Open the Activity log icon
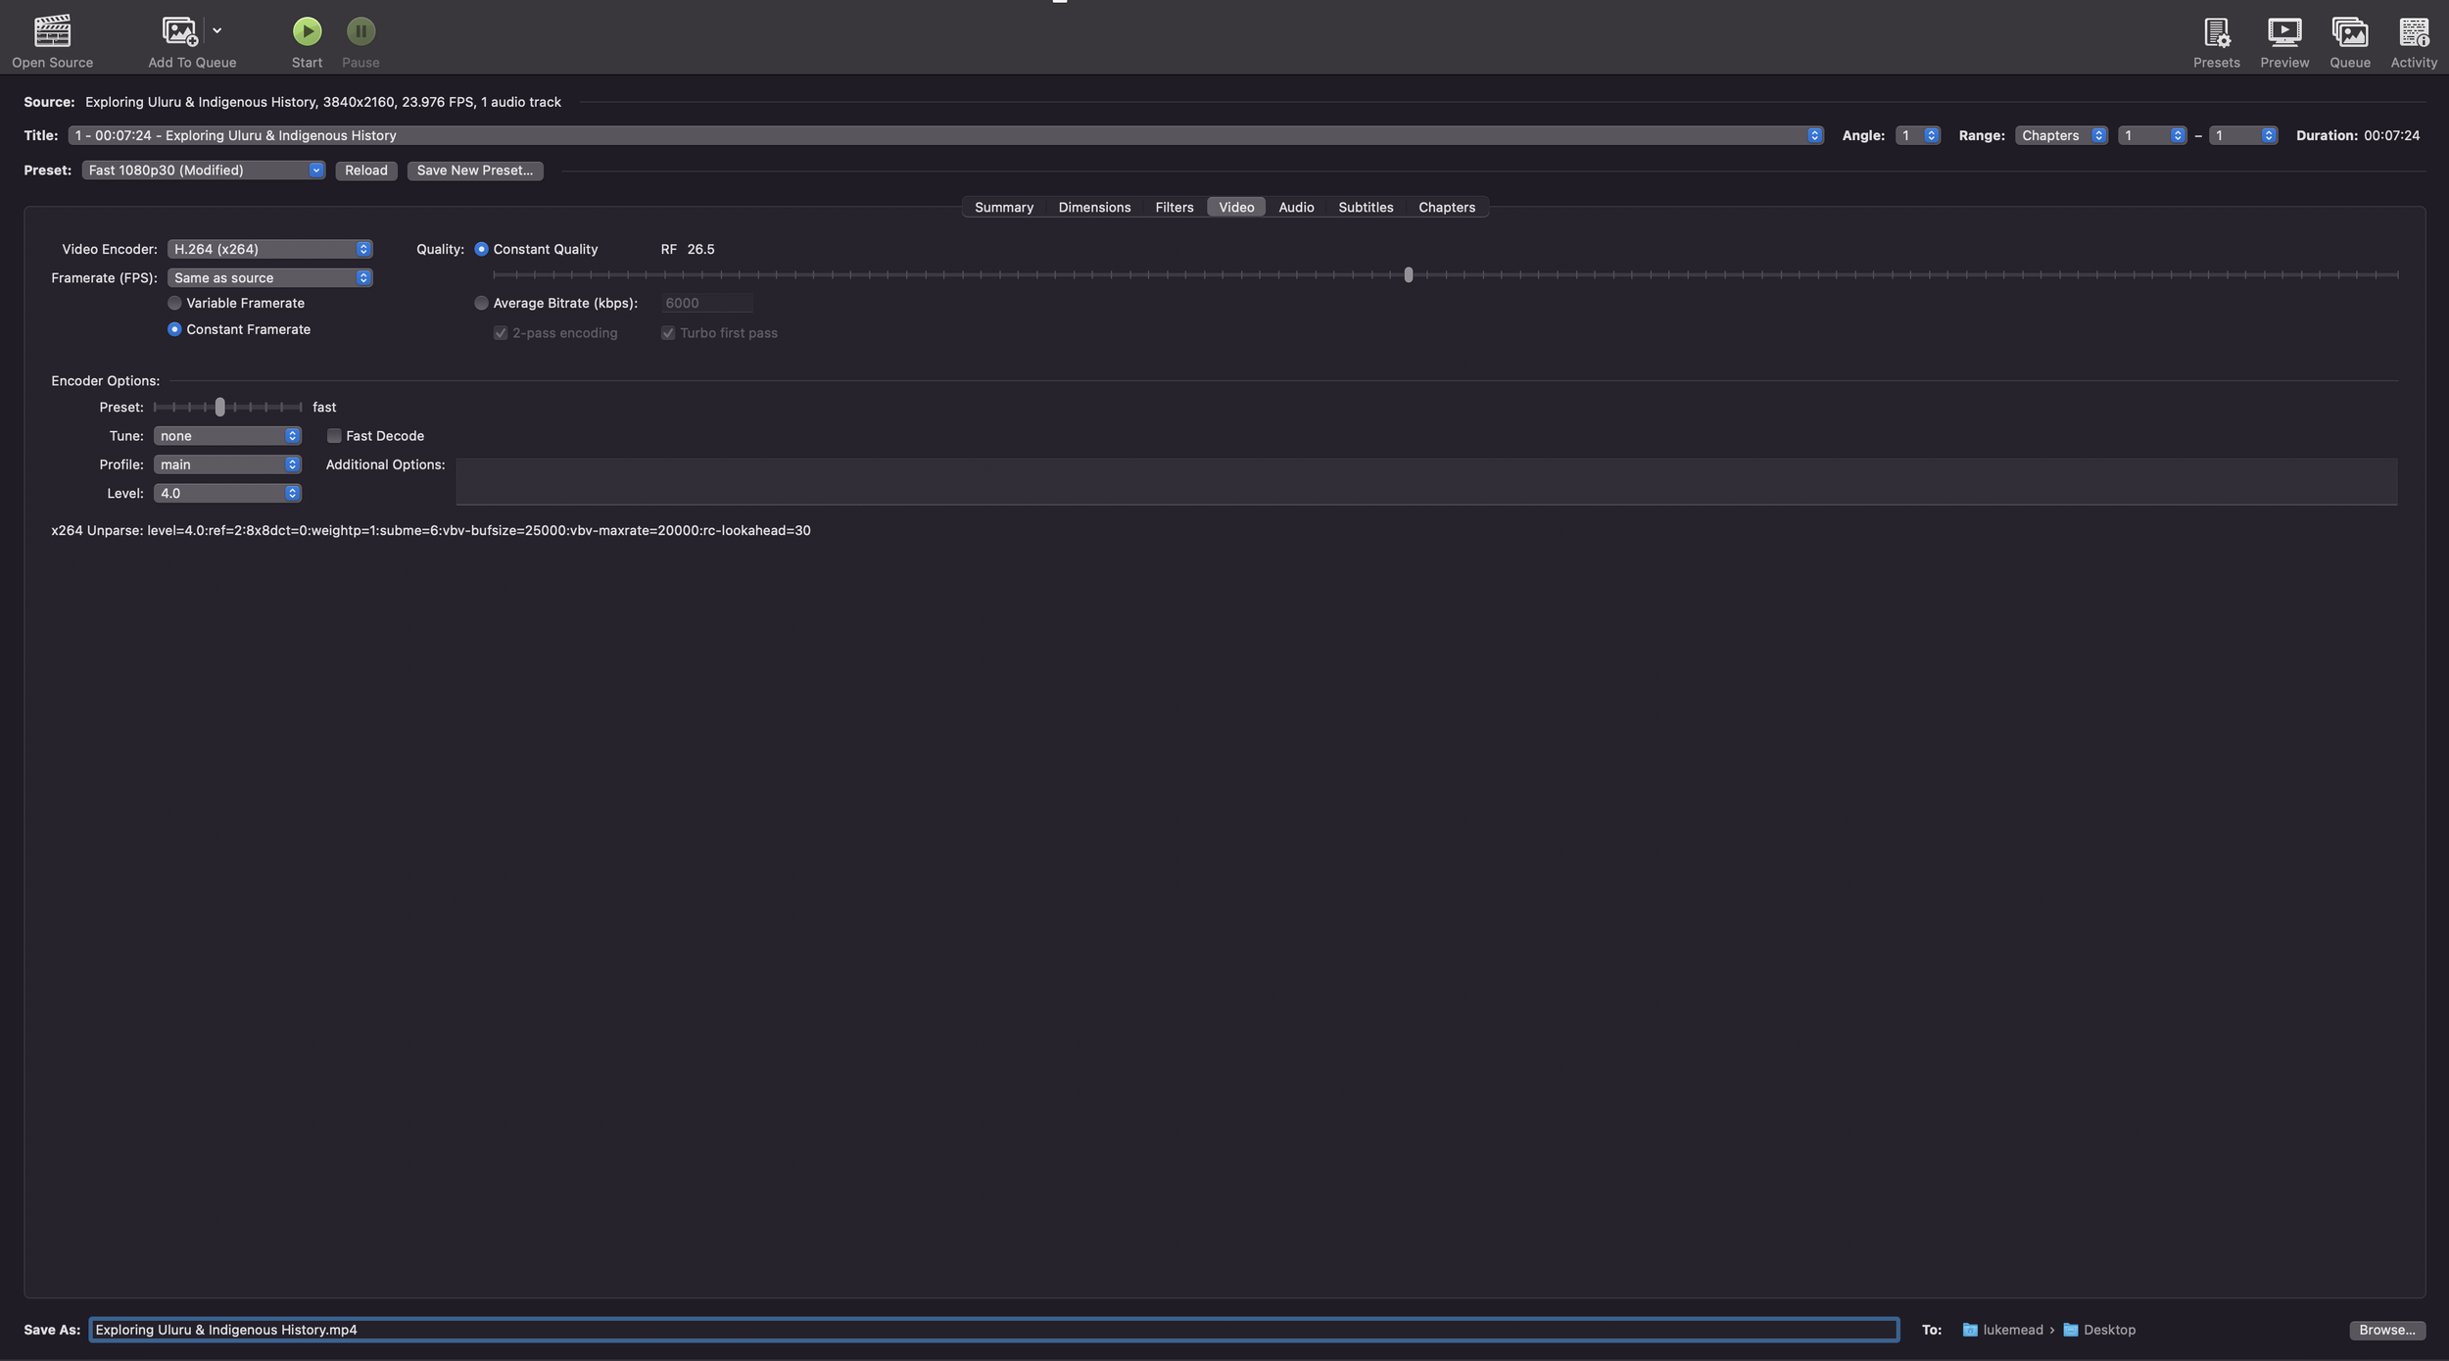 (2413, 31)
